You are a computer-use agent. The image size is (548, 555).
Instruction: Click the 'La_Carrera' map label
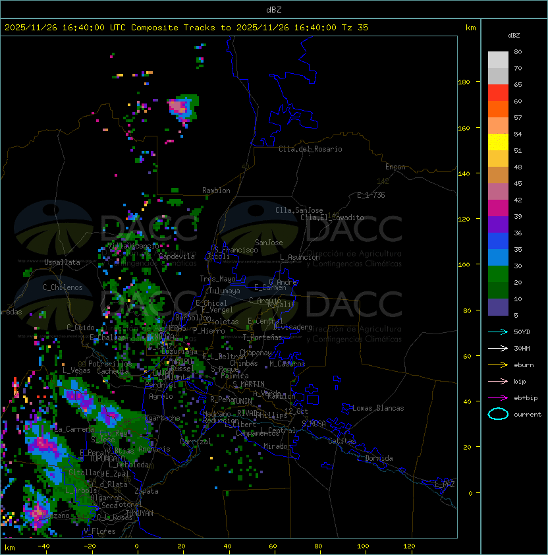(74, 429)
